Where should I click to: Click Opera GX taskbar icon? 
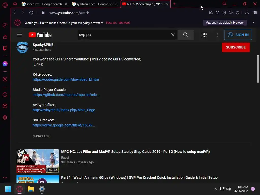(20, 189)
